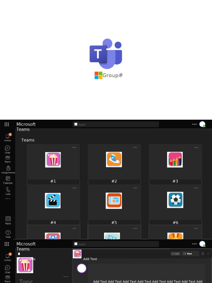Open the clapperboard team #4 tile

[x=53, y=201]
